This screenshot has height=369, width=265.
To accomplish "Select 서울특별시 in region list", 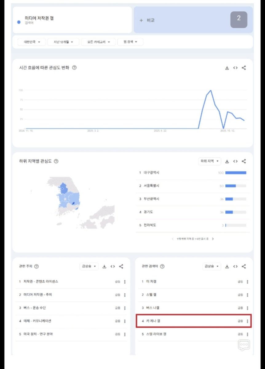I will [192, 186].
